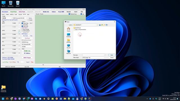Screen dimensions: 180x101
Task: Cancel the Open file dialog
Action: (x=112, y=58)
